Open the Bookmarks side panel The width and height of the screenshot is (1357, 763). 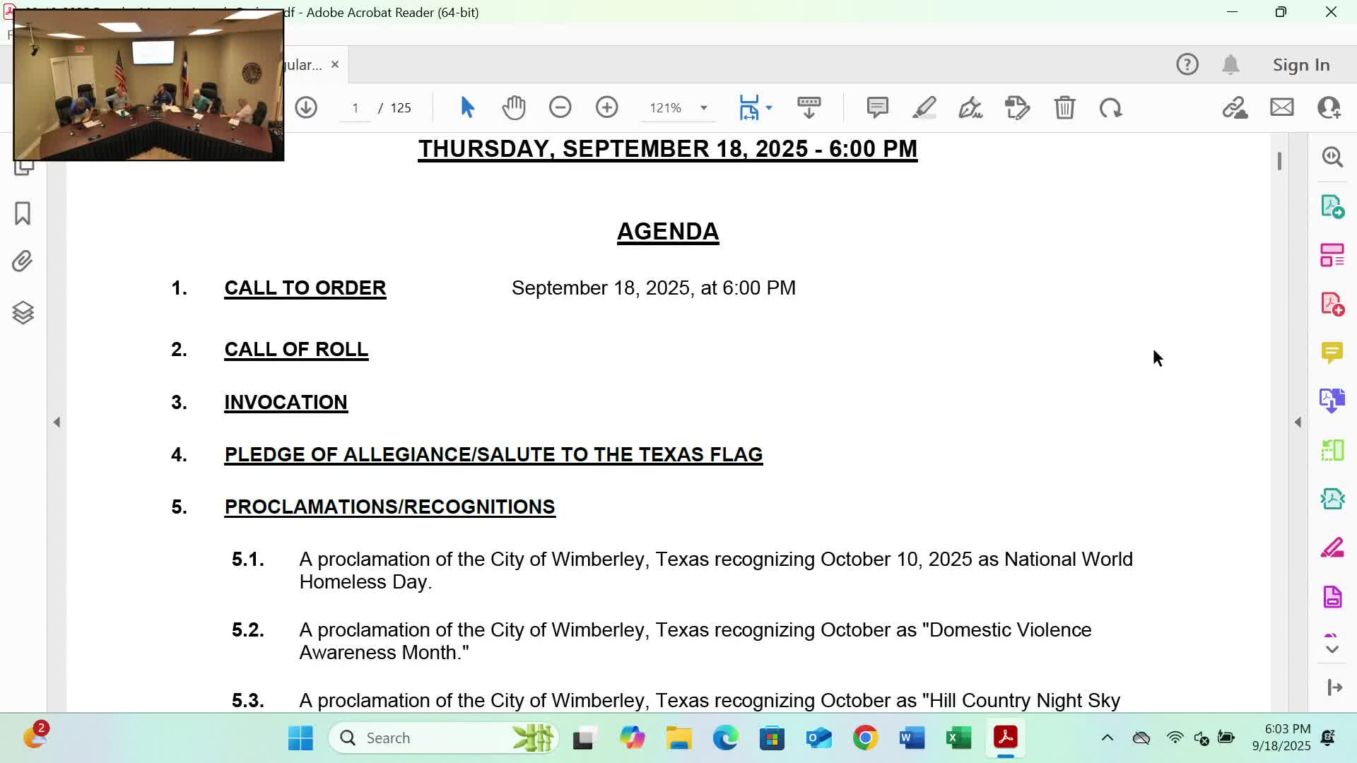pos(23,213)
